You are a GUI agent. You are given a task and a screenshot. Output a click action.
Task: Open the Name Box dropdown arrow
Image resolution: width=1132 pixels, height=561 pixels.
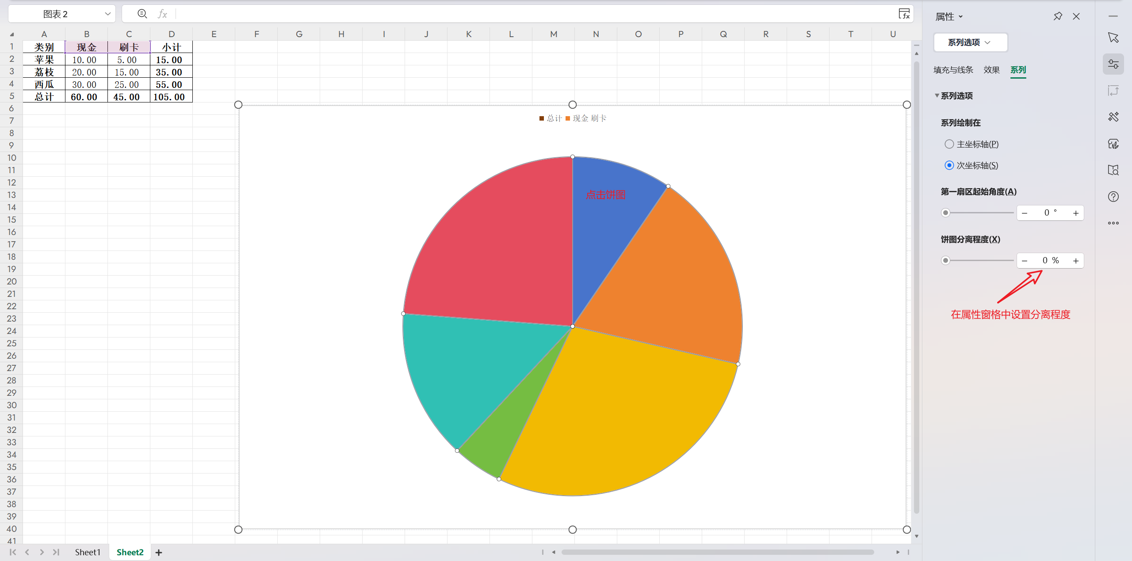click(x=107, y=14)
